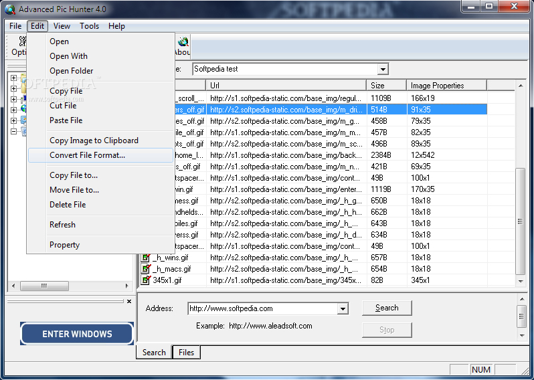Click the results list scrollbar up arrow
This screenshot has width=534, height=380.
521,86
